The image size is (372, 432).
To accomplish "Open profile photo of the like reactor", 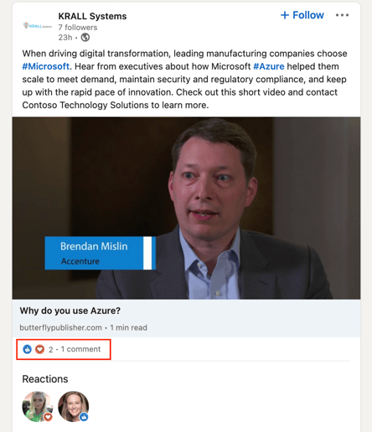I will click(73, 406).
